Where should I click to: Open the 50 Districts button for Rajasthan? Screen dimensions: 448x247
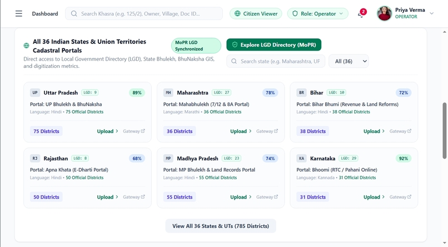[x=46, y=197]
